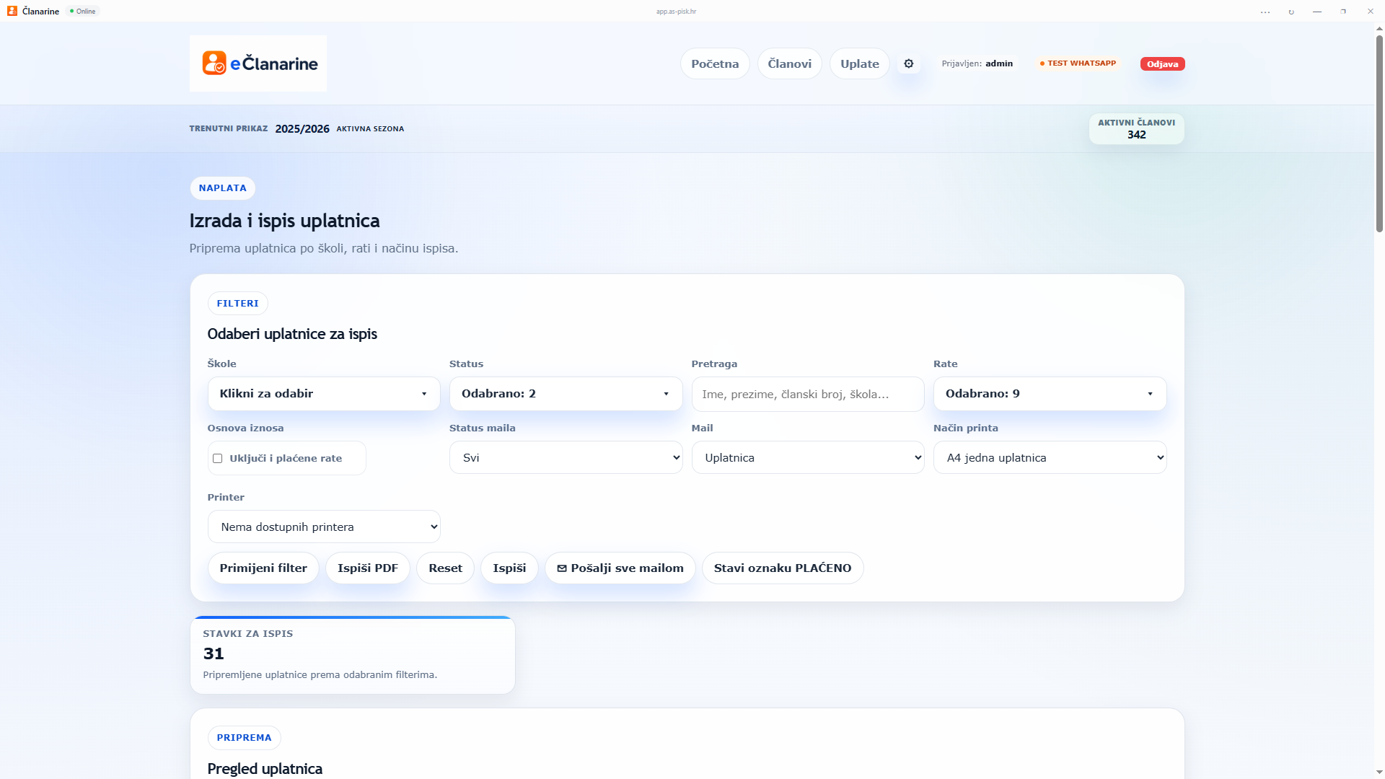Click the Primijeni filter button
The width and height of the screenshot is (1385, 779).
click(263, 568)
